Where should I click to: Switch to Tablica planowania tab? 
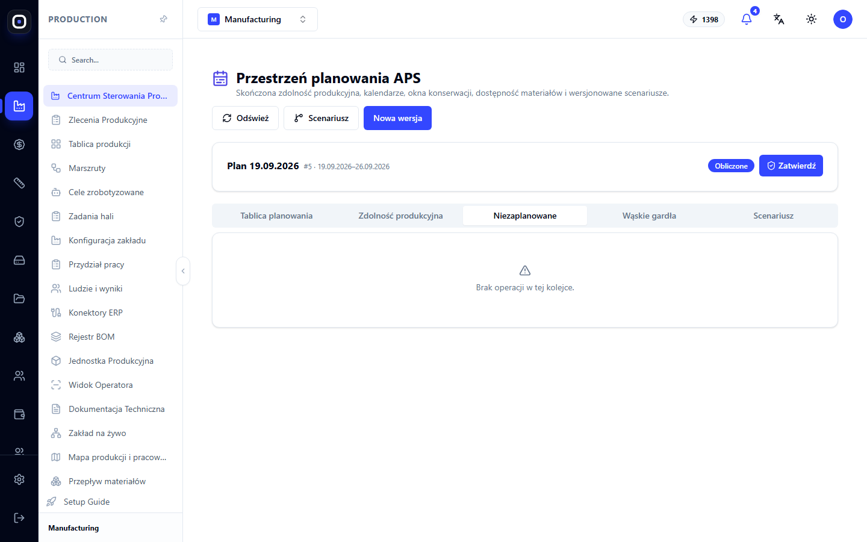[x=276, y=216]
